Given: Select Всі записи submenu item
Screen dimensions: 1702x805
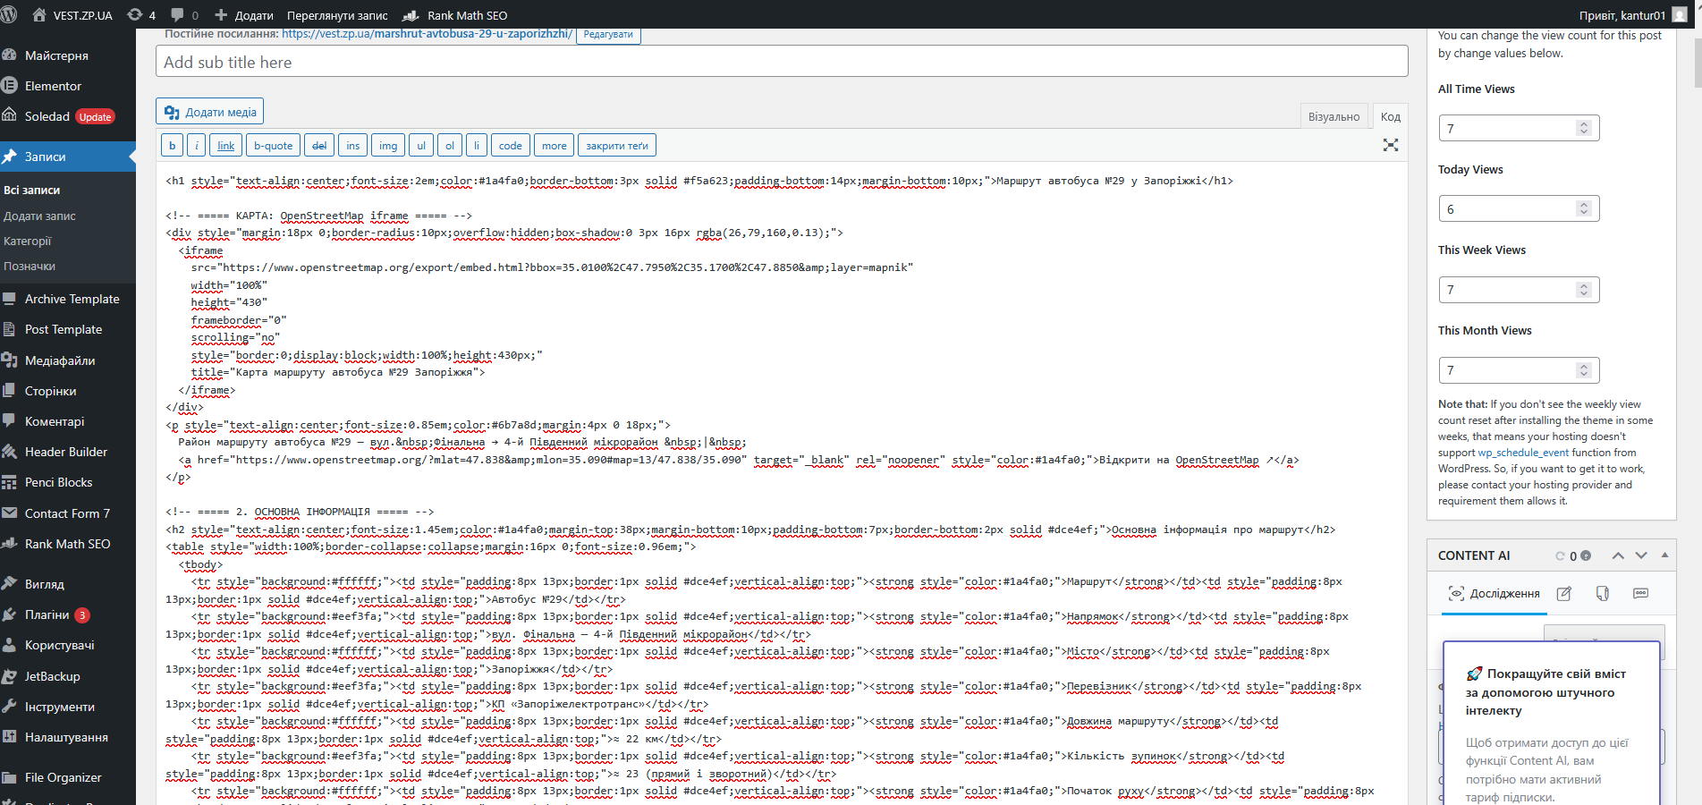Looking at the screenshot, I should click(32, 190).
